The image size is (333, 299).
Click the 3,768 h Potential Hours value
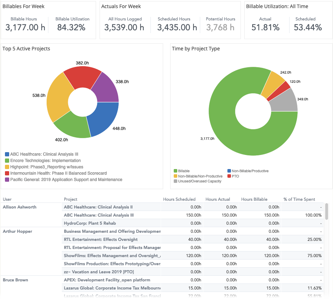(220, 27)
